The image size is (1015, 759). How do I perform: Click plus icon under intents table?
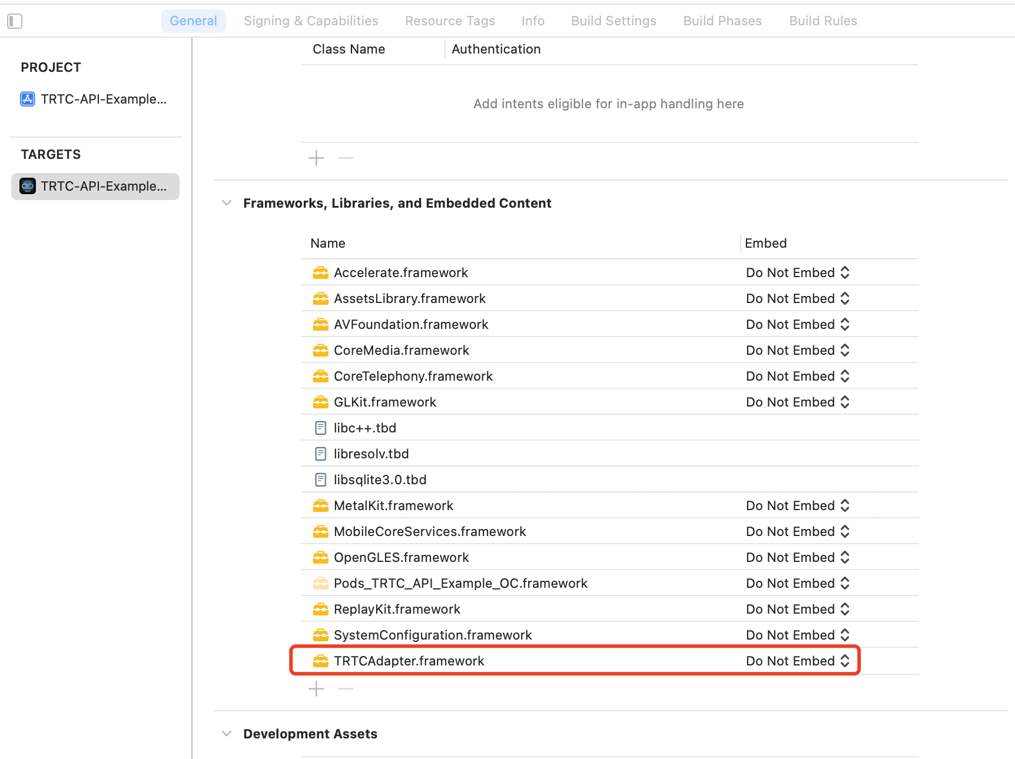pyautogui.click(x=316, y=158)
